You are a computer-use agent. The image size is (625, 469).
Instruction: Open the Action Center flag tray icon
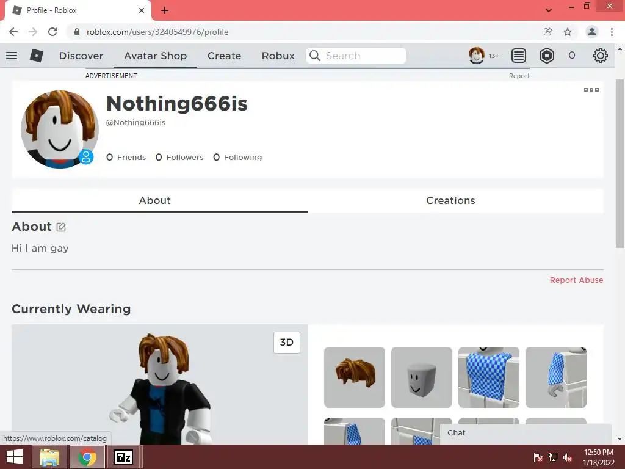point(538,457)
